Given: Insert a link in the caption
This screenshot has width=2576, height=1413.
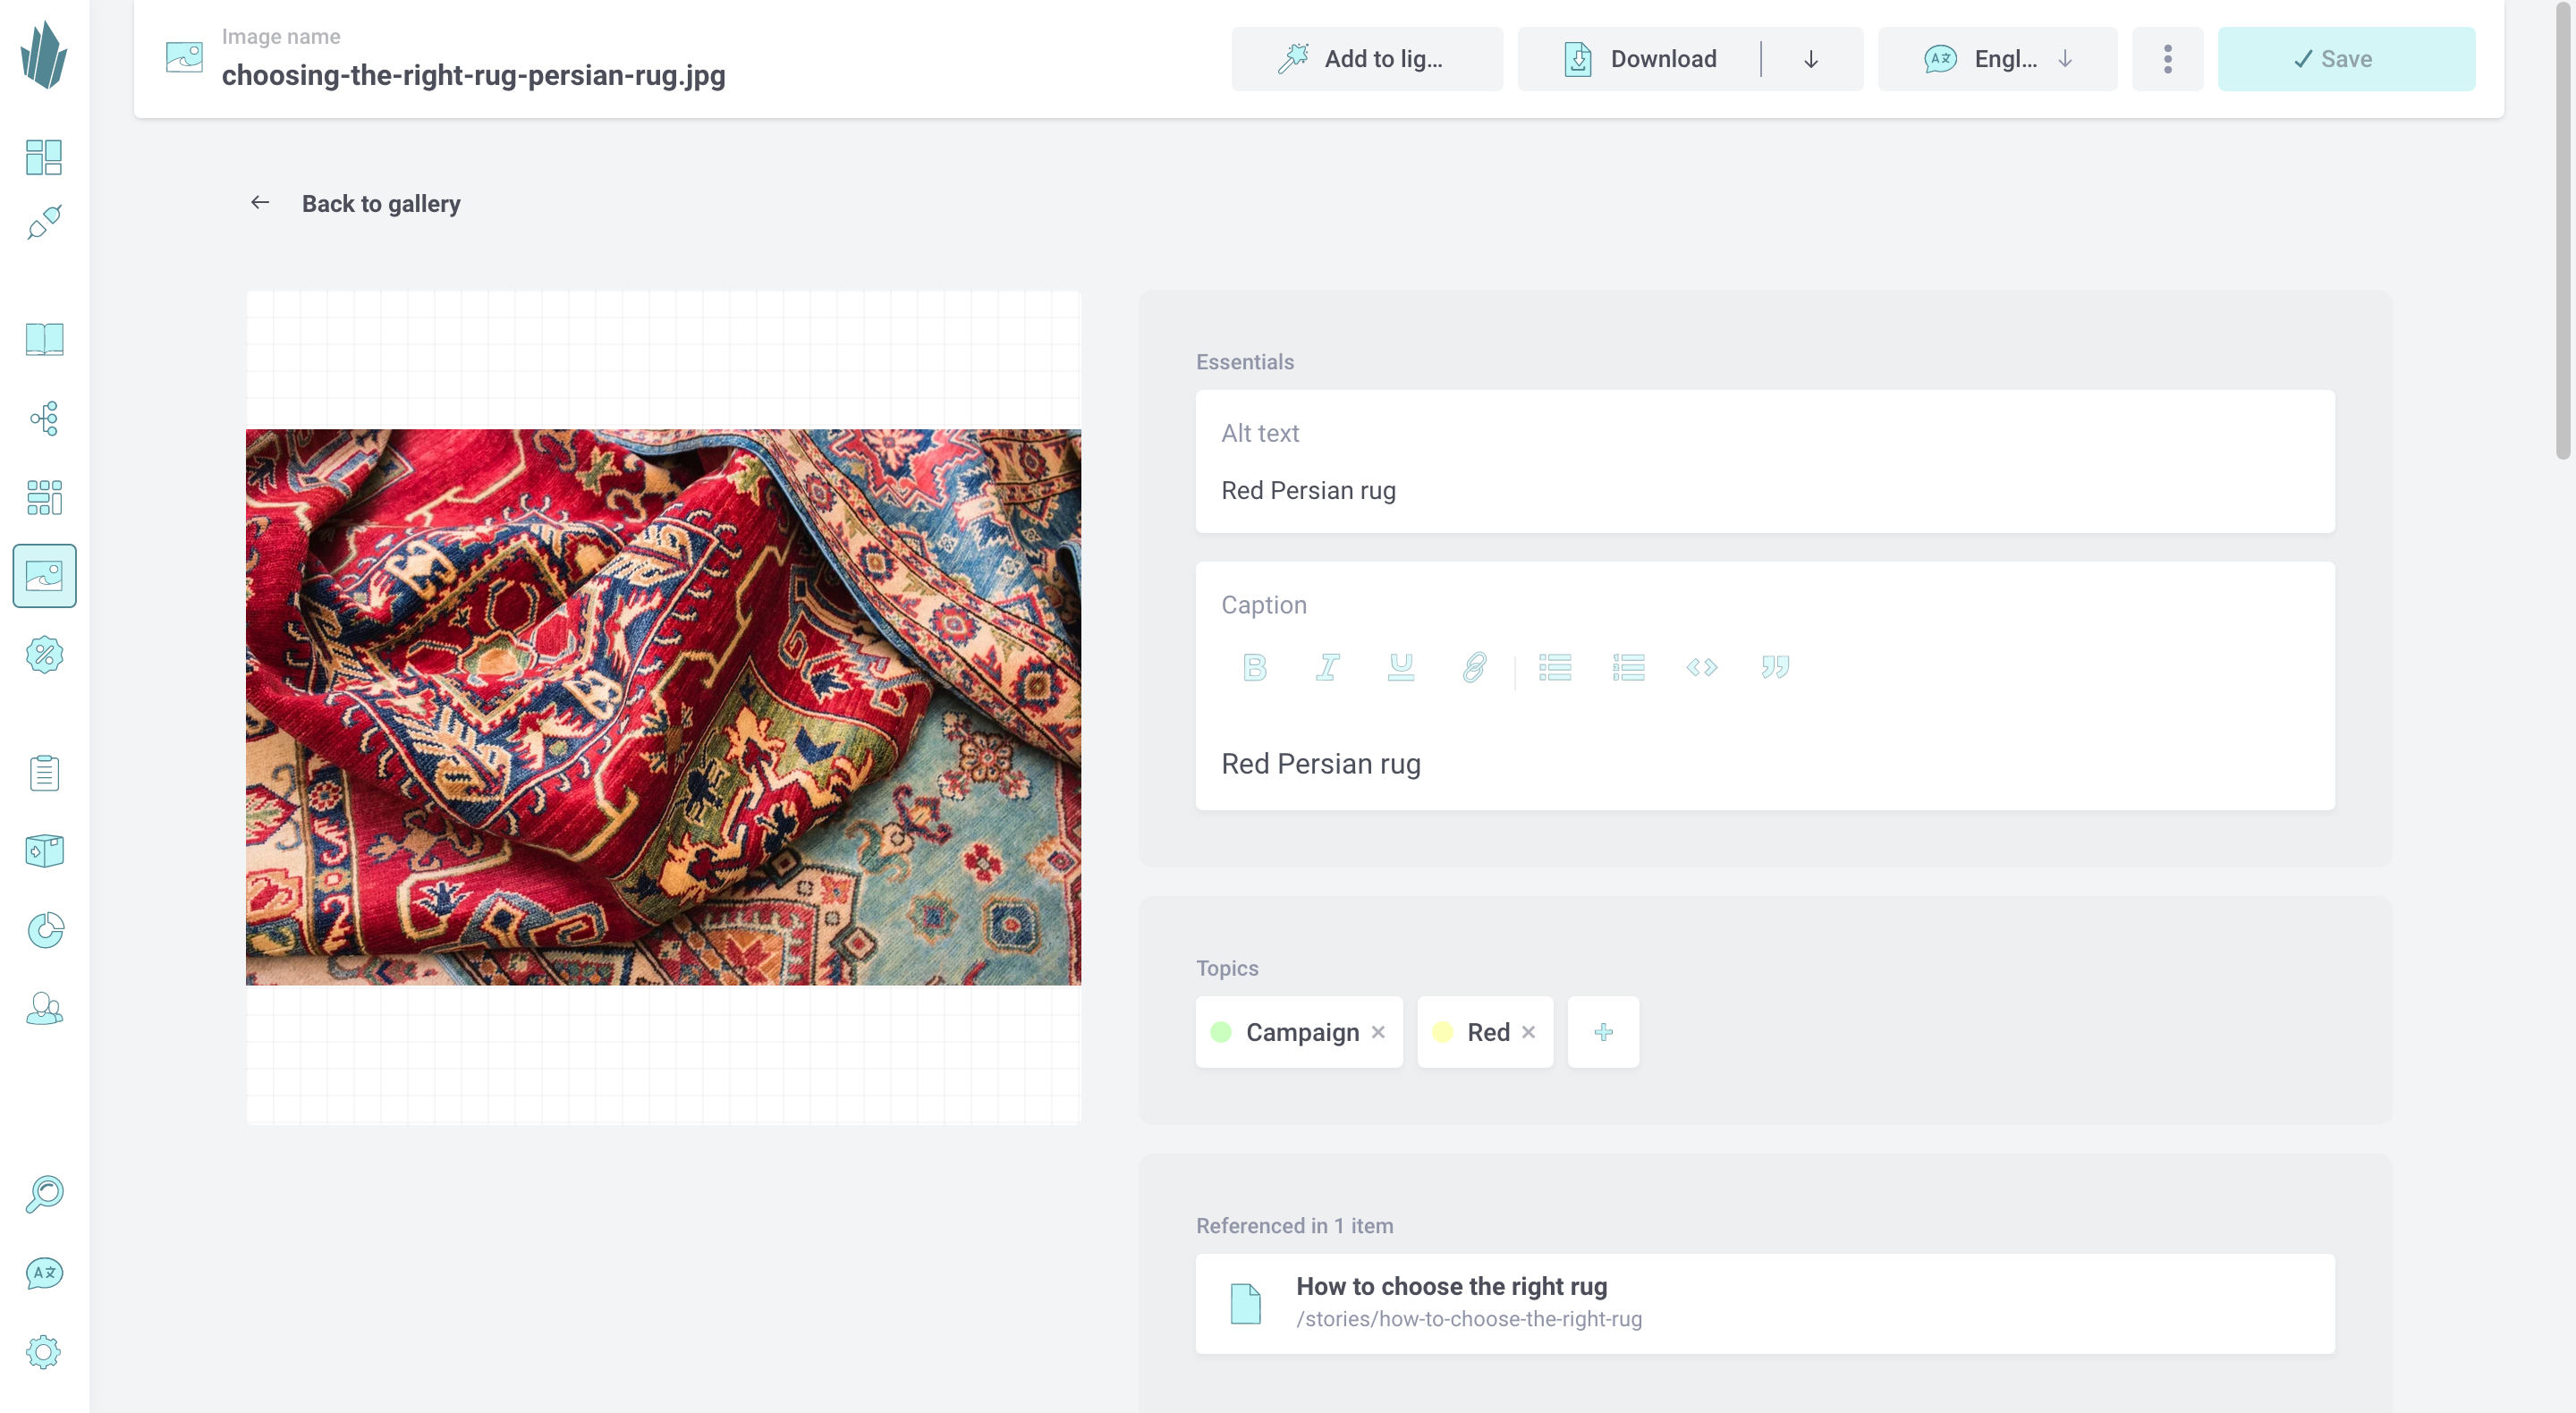Looking at the screenshot, I should click(x=1474, y=667).
